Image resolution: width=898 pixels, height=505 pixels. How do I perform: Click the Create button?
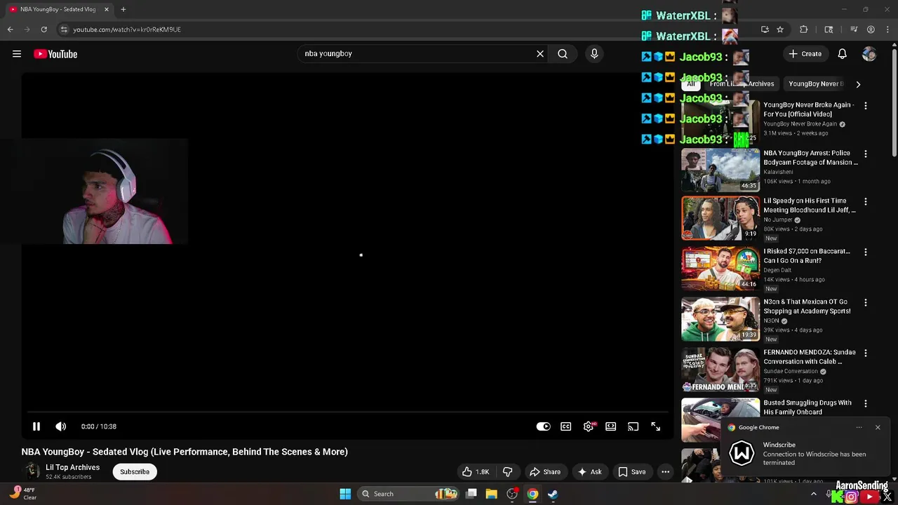[x=805, y=54]
